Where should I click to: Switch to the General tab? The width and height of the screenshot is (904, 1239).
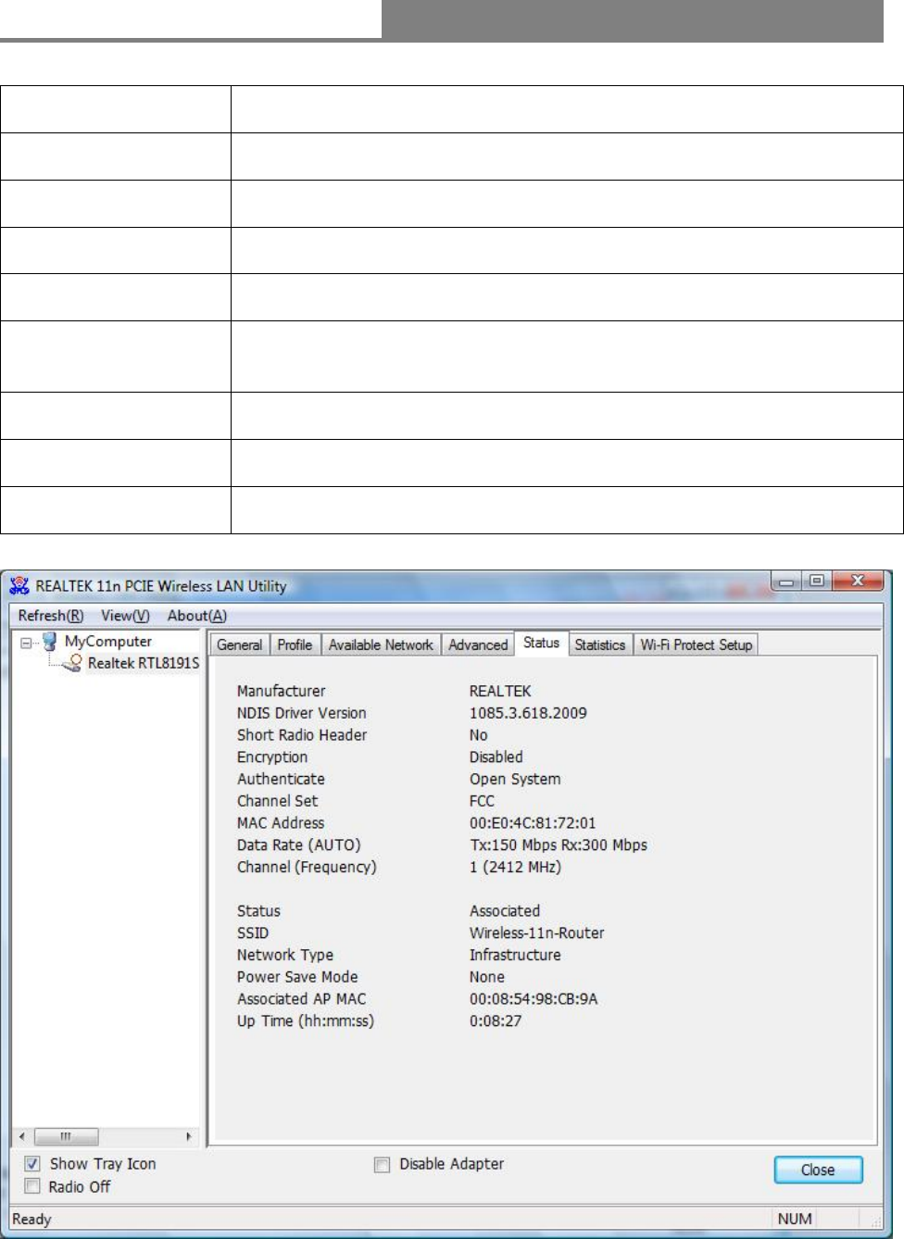click(x=240, y=645)
